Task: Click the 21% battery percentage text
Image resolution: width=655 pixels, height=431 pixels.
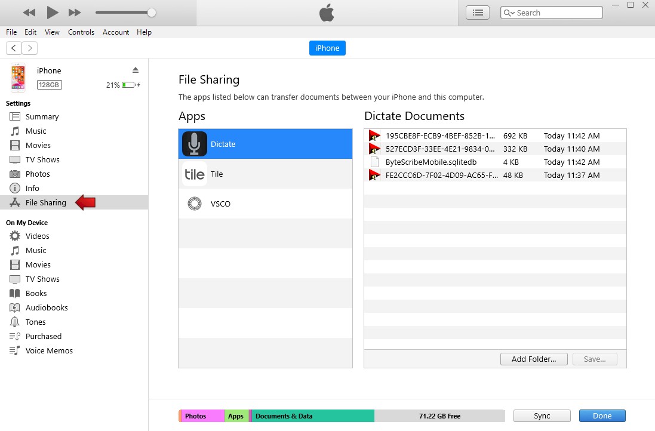Action: coord(113,85)
